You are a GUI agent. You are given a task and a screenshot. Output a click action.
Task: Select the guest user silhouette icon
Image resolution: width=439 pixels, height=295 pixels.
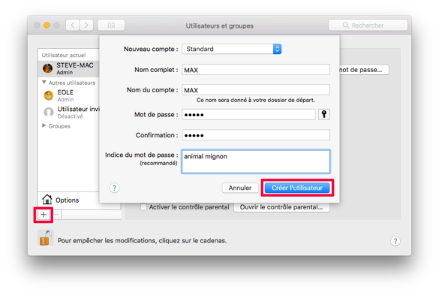click(49, 112)
